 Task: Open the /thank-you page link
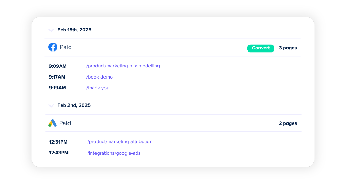click(x=98, y=88)
